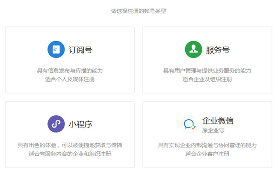Click 适合企业及组织注册 text
Viewport: 278px width, 180px height.
pyautogui.click(x=207, y=79)
